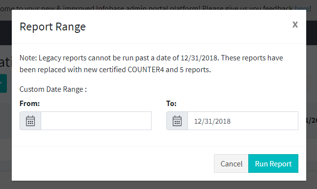The image size is (317, 189).
Task: Run Report with the selected dates
Action: [x=273, y=163]
